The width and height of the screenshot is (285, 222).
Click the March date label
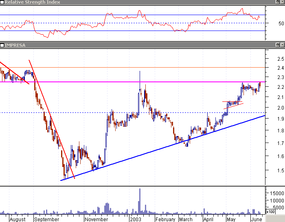(x=186, y=219)
